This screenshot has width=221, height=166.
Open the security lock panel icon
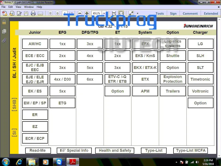[x=4, y=22]
